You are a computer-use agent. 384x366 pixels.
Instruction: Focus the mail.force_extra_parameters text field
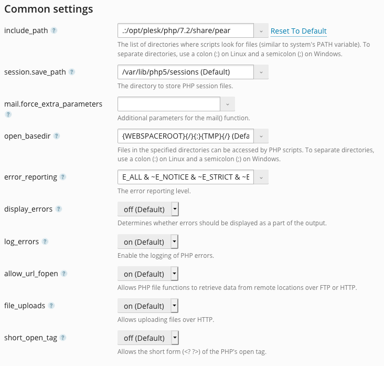tap(169, 104)
